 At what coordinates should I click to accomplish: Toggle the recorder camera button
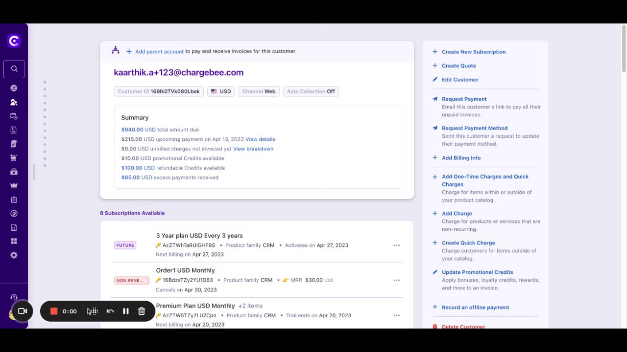point(23,311)
